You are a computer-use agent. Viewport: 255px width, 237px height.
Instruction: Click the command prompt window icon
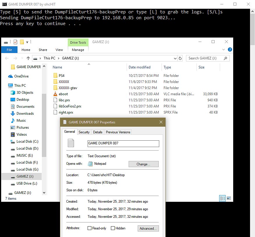5,4
